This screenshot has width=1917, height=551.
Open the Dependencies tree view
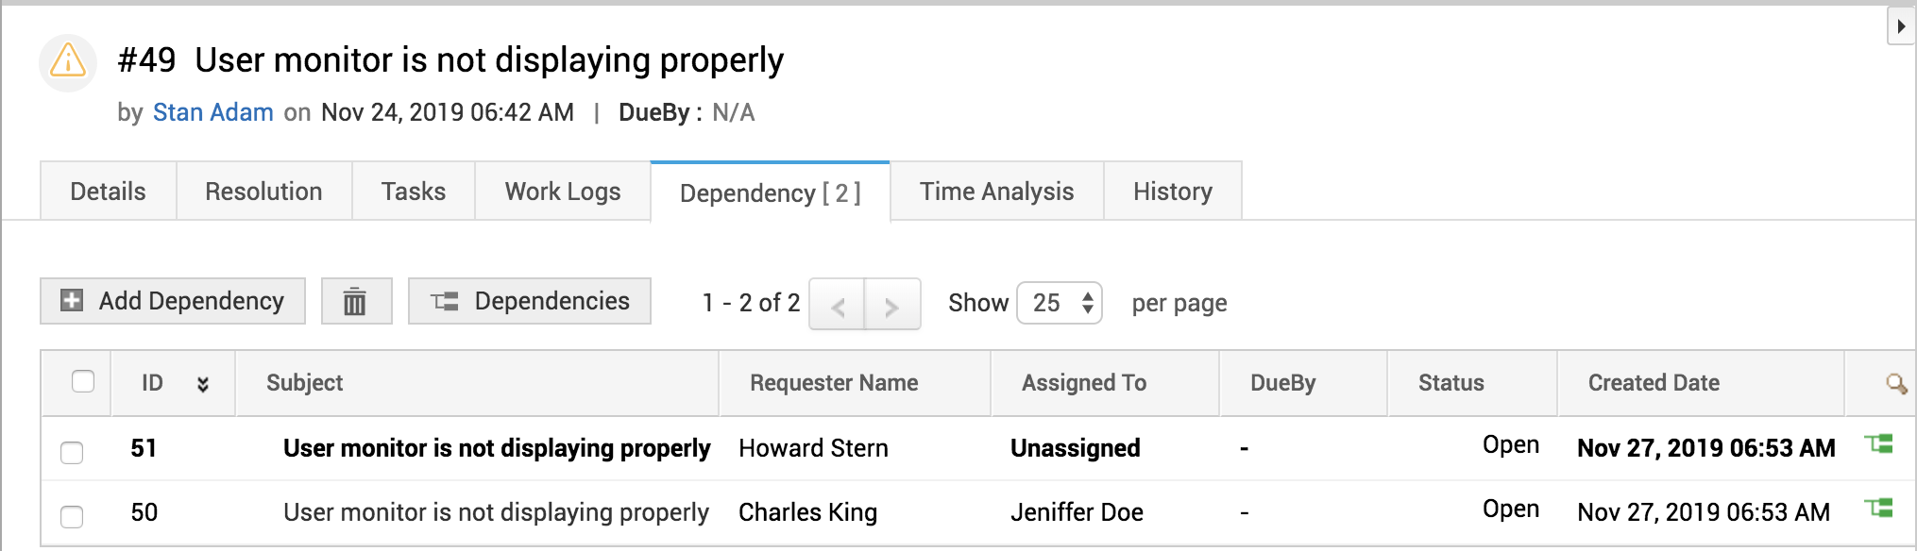(x=529, y=302)
